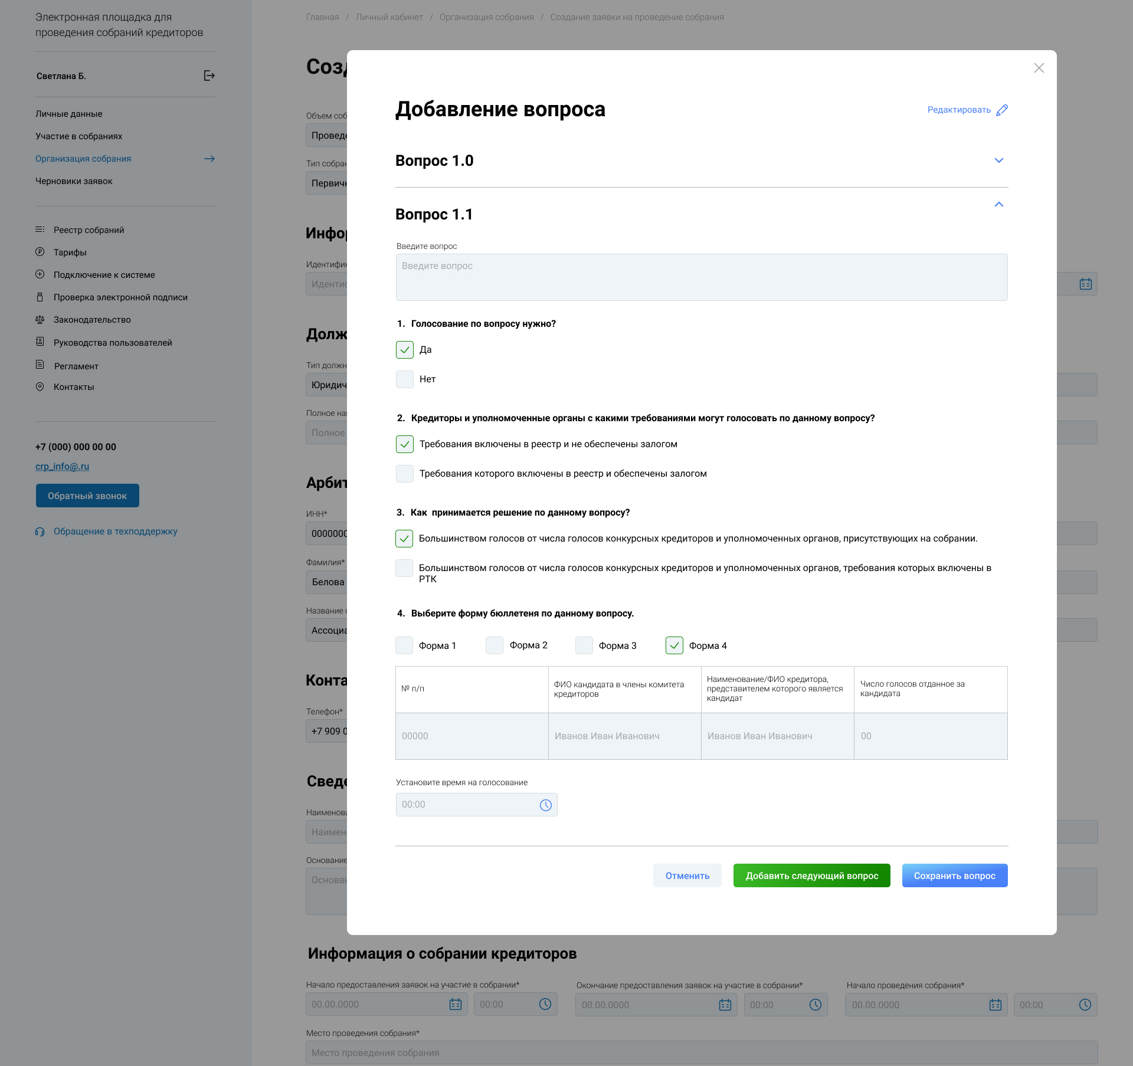Toggle the Форма 4 checkbox
The width and height of the screenshot is (1133, 1066).
coord(674,645)
